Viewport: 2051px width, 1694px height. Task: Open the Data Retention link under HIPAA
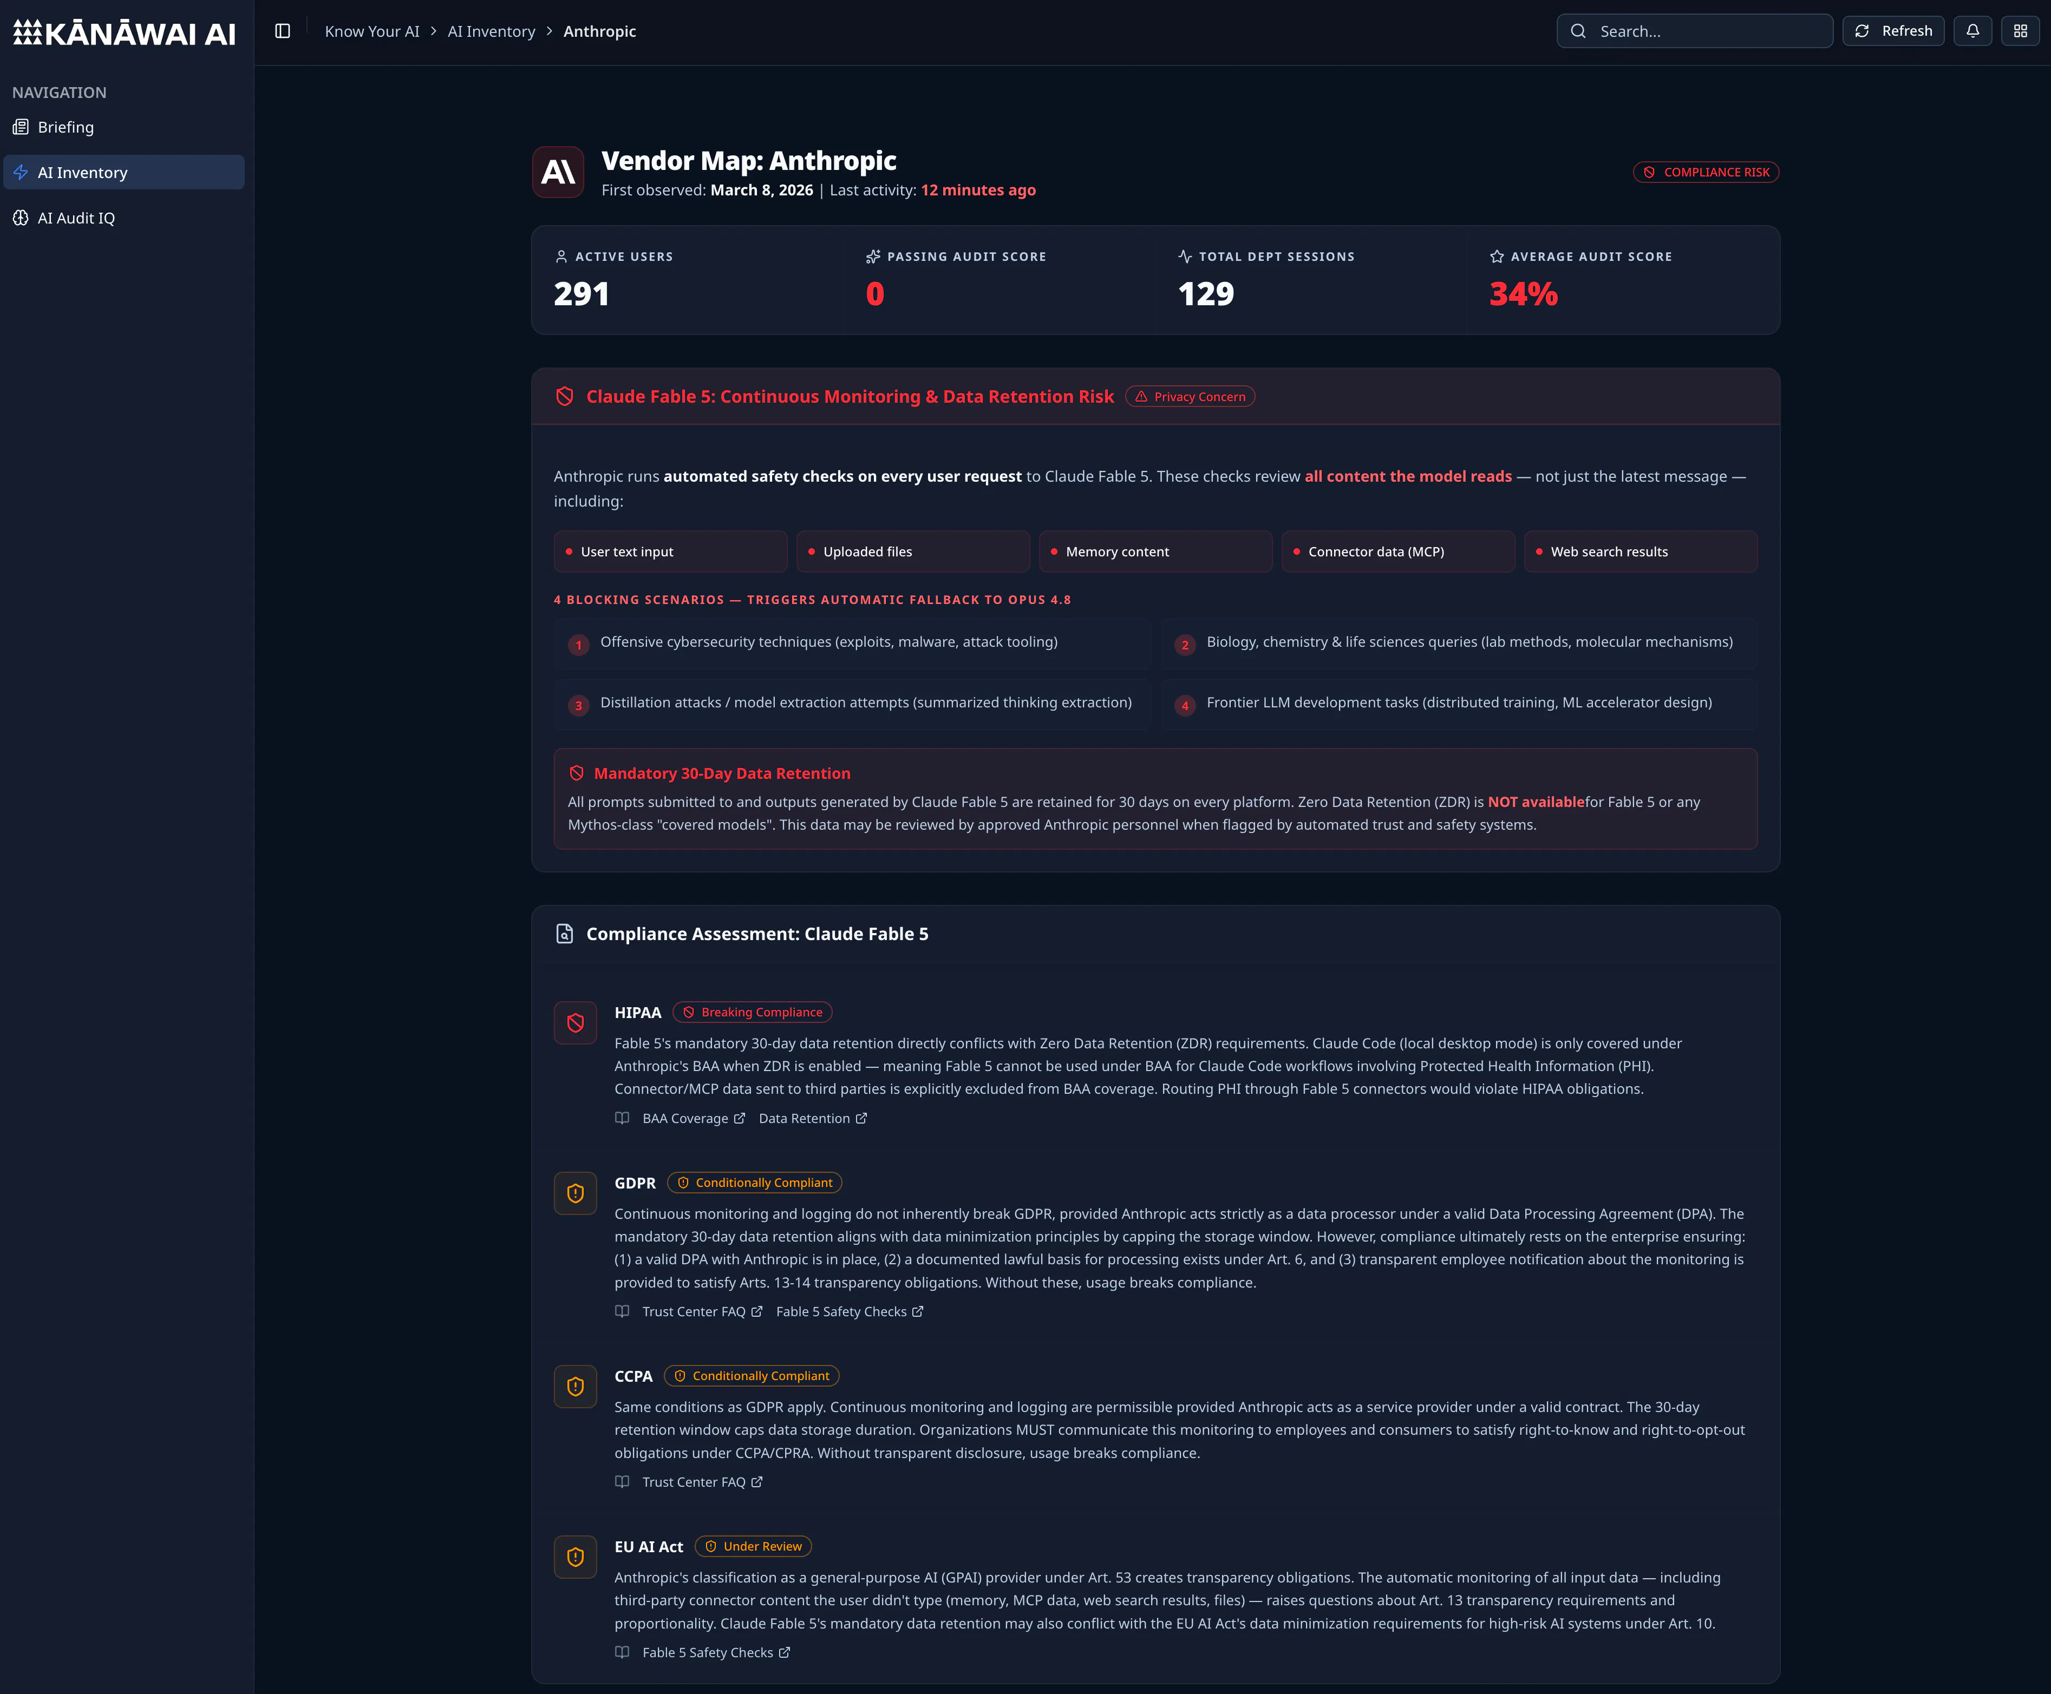[x=812, y=1118]
